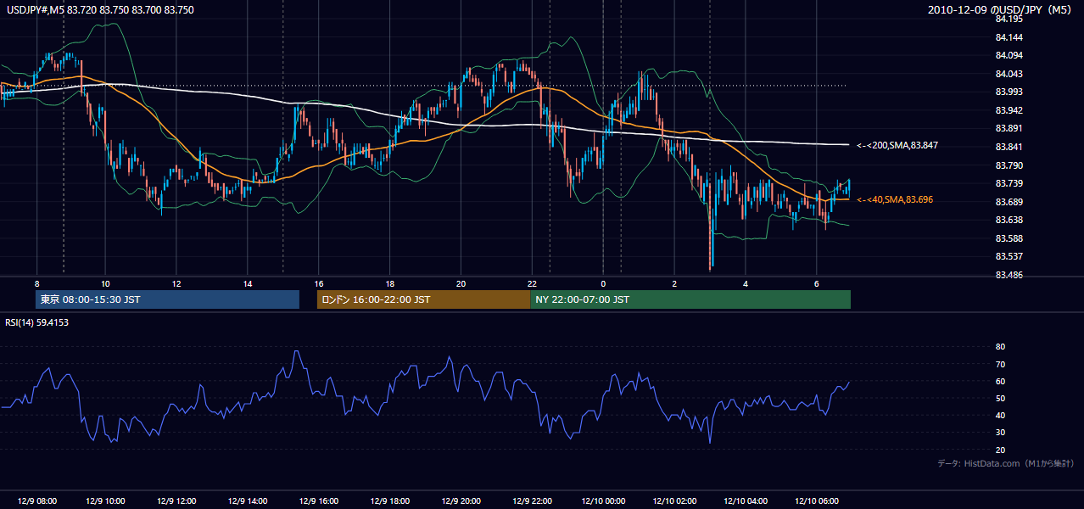Click the 12/9 08:00 date label
Viewport: 1084px width, 509px height.
pos(36,501)
